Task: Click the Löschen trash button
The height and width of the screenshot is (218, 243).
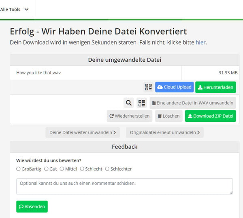Action: [168, 116]
